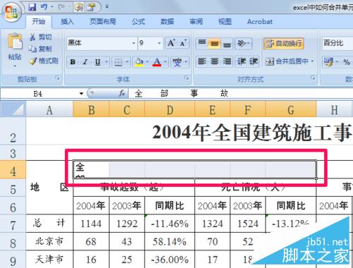Image resolution: width=353 pixels, height=268 pixels.
Task: Apply percent style % icon
Action: [347, 62]
